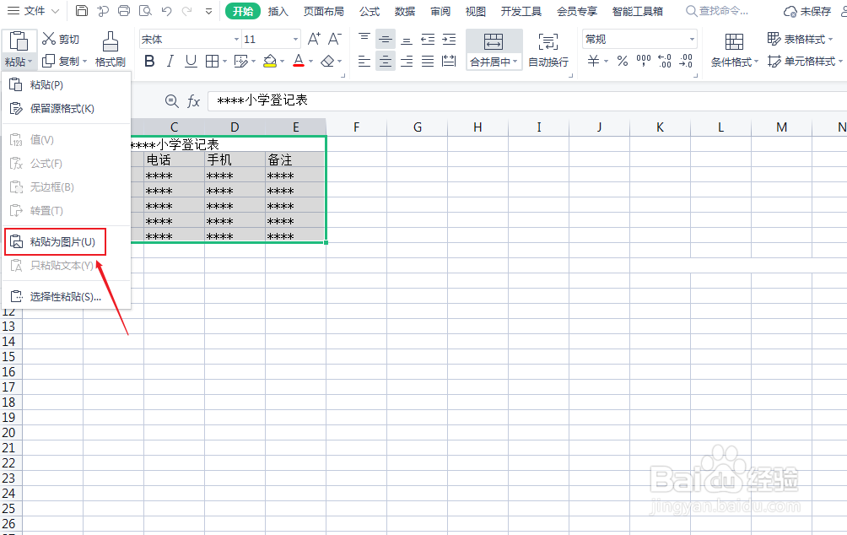Screen dimensions: 847x535
Task: Align text right
Action: tap(407, 61)
